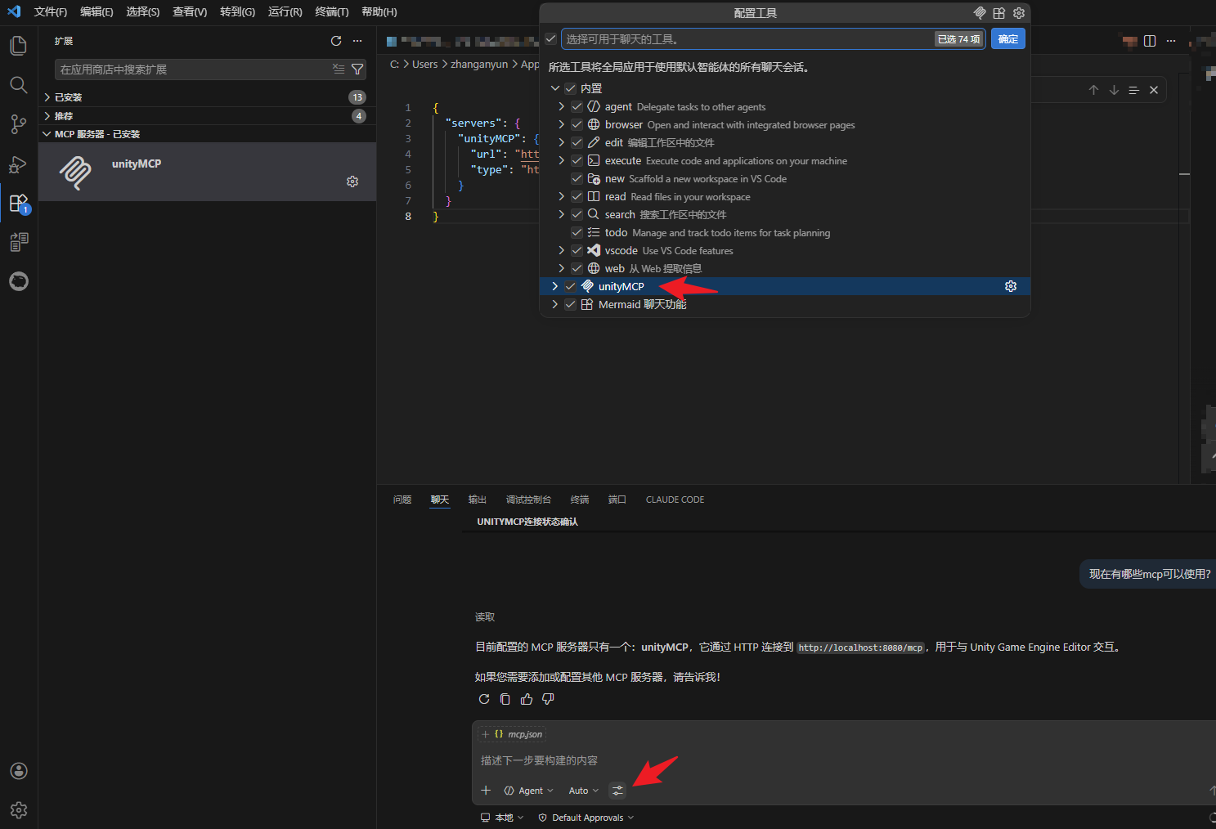Open the Explorer view in activity bar
The height and width of the screenshot is (829, 1216).
(x=18, y=46)
